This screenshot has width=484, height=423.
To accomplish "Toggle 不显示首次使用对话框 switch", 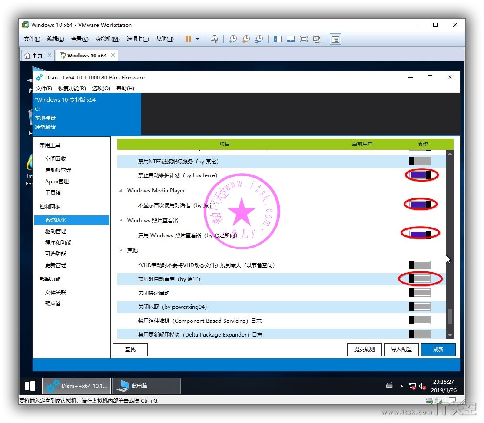I will pos(421,204).
